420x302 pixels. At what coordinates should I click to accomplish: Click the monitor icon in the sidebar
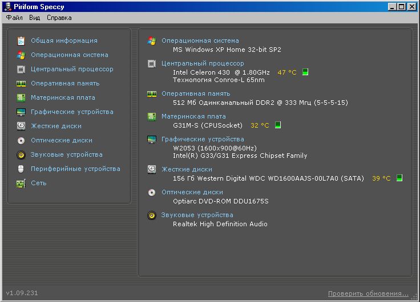pos(21,112)
